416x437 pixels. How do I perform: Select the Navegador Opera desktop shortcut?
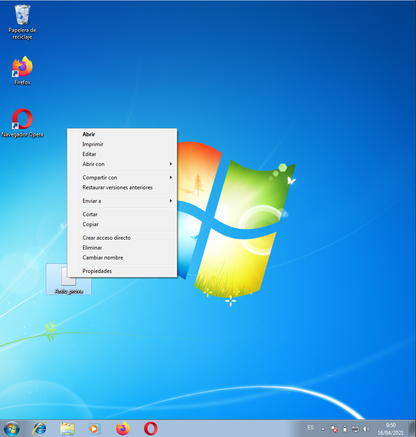[22, 123]
